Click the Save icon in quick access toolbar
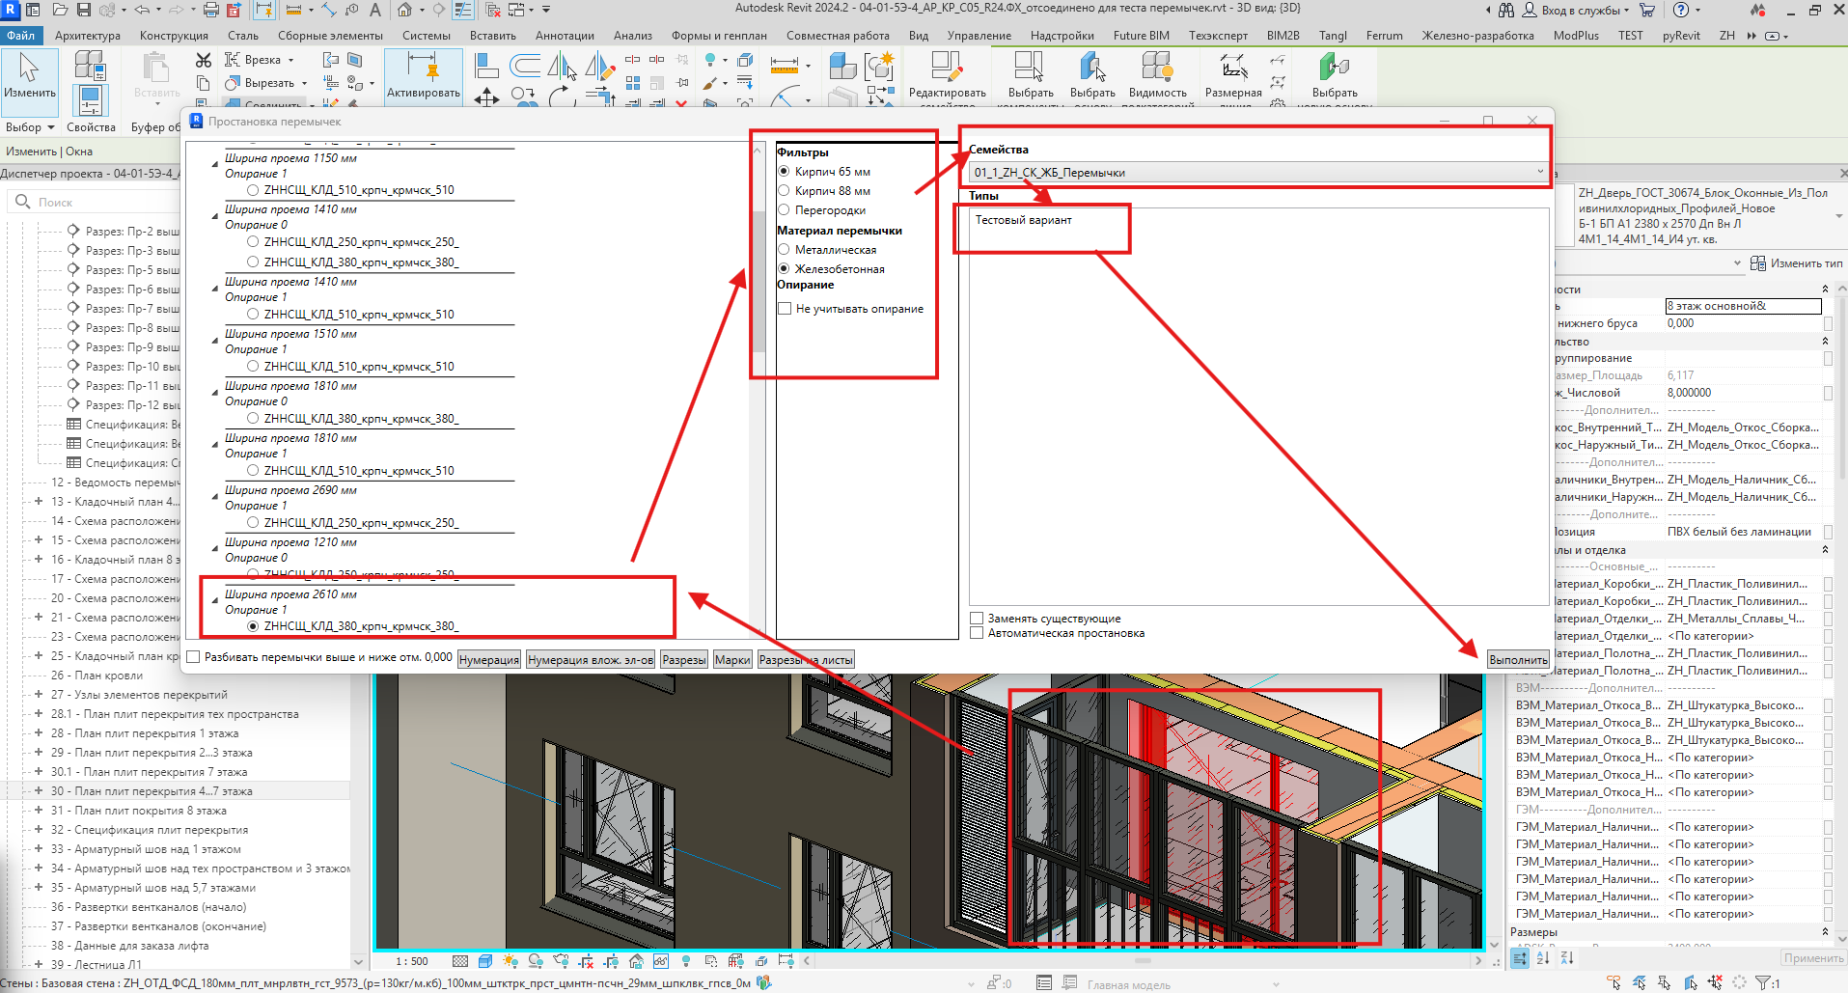1848x993 pixels. 84,10
